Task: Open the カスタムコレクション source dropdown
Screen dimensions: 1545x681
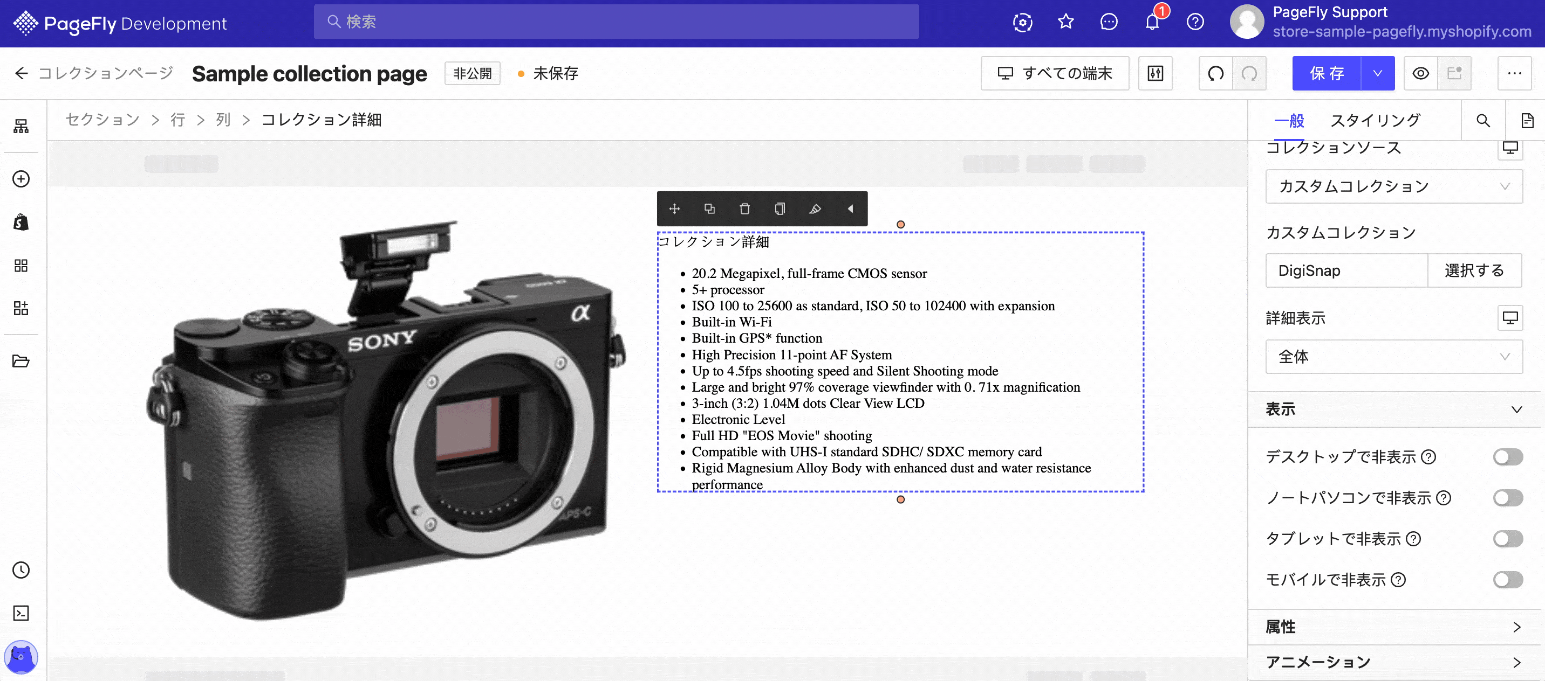Action: (1394, 186)
